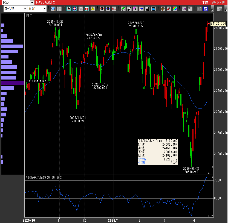Viewport: 228px width, 223px height.
Task: Click the 米国 market label
Action: coord(205,2)
